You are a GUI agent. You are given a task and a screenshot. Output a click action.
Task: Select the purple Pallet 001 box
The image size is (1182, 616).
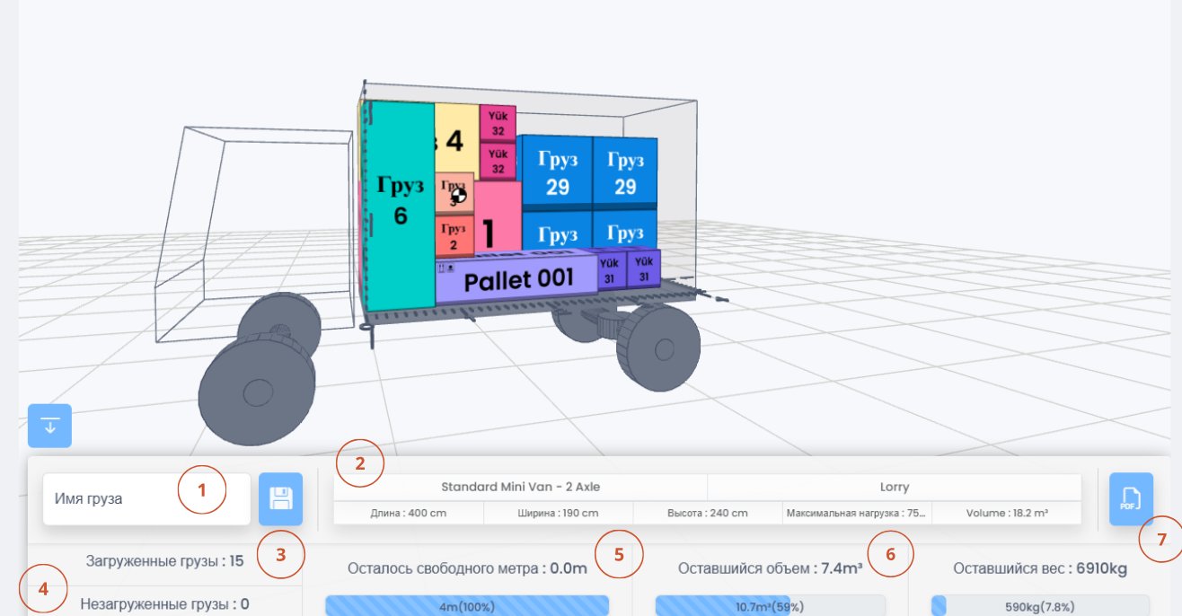516,278
